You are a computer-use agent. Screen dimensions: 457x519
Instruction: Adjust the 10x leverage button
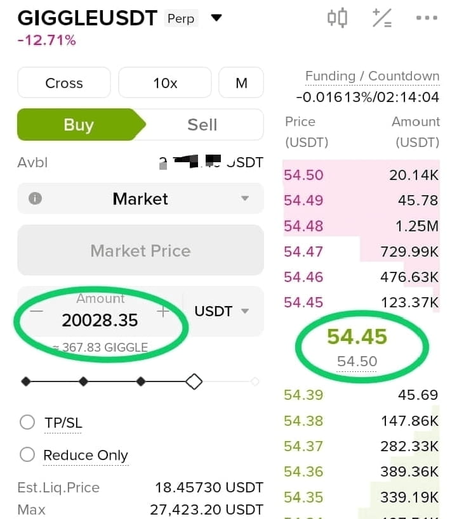165,83
